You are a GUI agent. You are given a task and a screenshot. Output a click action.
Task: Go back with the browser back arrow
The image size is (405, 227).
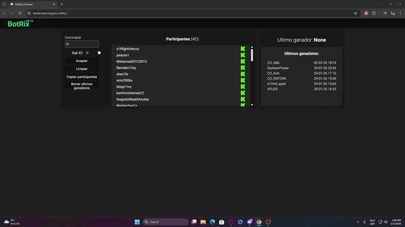(x=4, y=13)
